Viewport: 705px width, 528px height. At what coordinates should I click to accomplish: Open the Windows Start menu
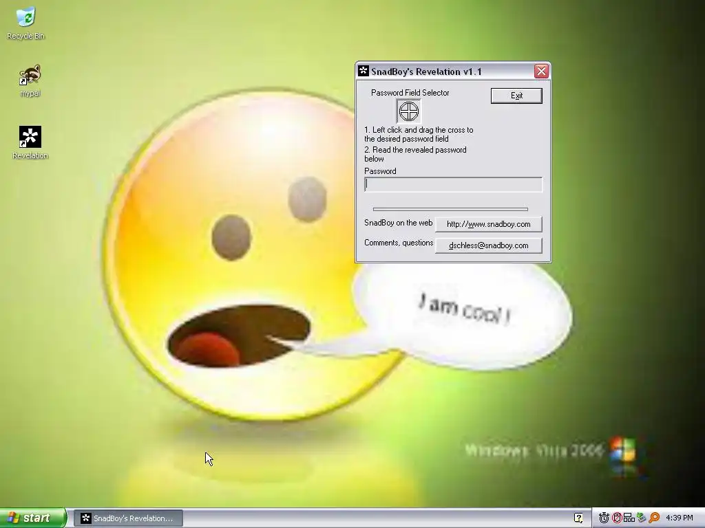(33, 518)
